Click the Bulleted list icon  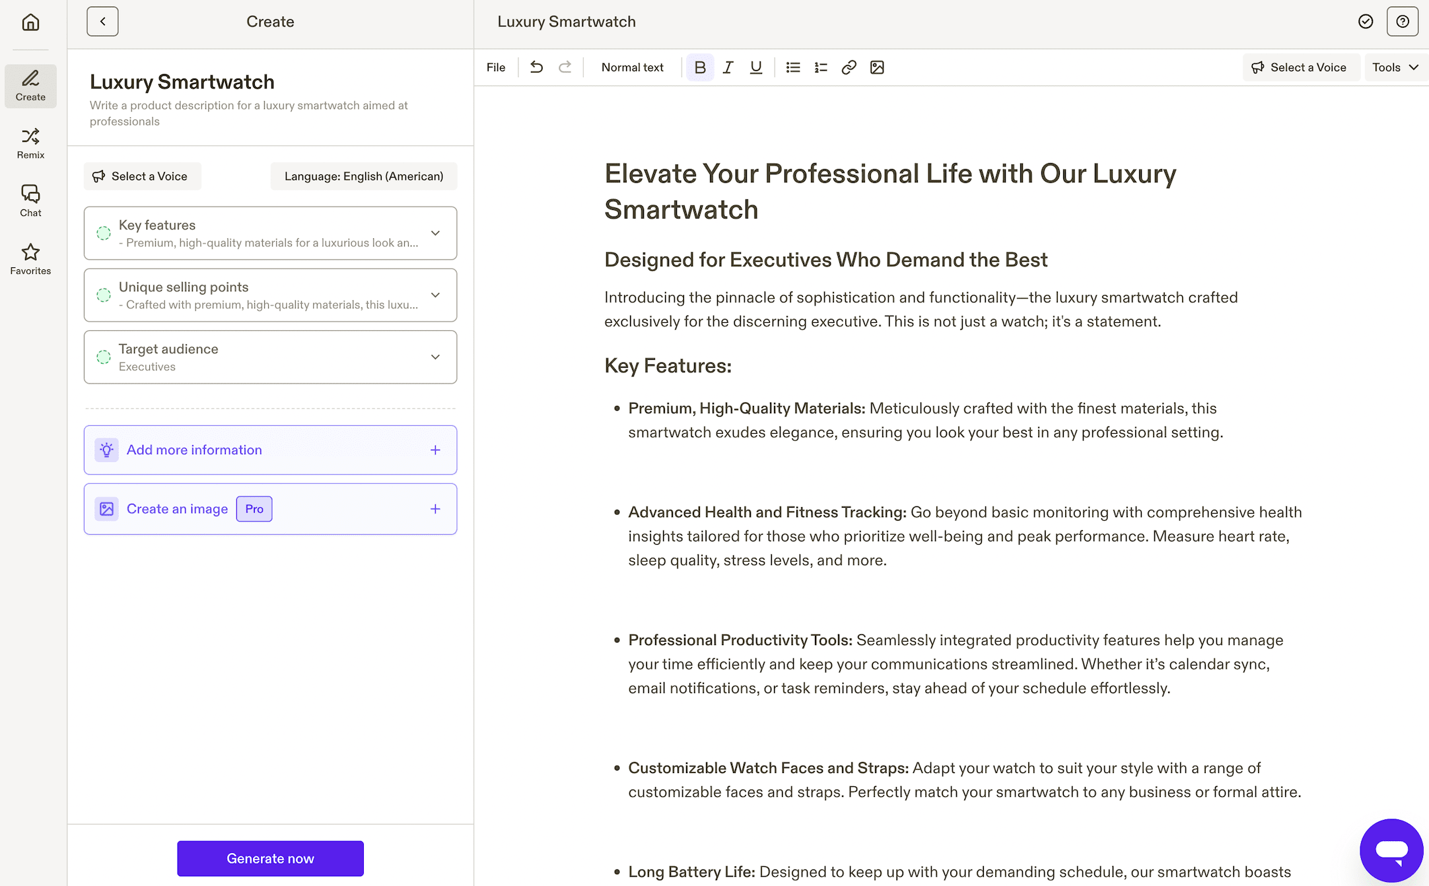(x=793, y=67)
